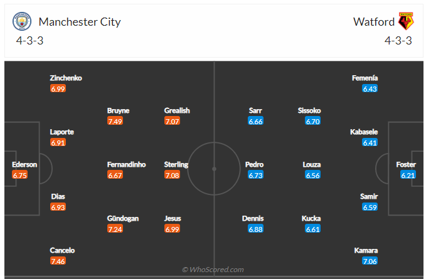Viewport: 426px width, 279px height.
Task: Click Gündogan's 7.24 rating badge
Action: coord(114,229)
